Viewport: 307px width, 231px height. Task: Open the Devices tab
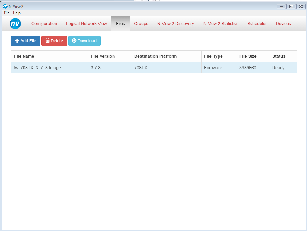coord(283,24)
